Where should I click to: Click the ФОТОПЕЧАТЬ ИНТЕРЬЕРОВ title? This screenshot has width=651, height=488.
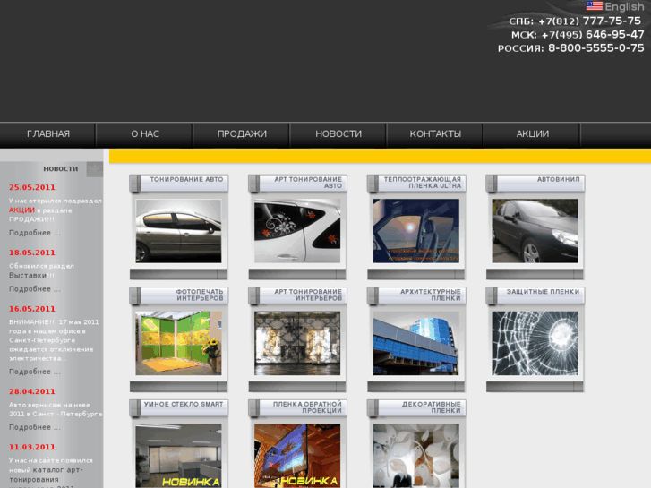pos(200,295)
